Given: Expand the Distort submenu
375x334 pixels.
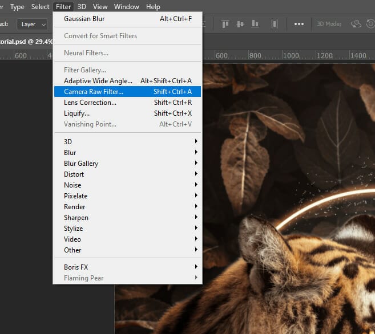Looking at the screenshot, I should pyautogui.click(x=127, y=174).
